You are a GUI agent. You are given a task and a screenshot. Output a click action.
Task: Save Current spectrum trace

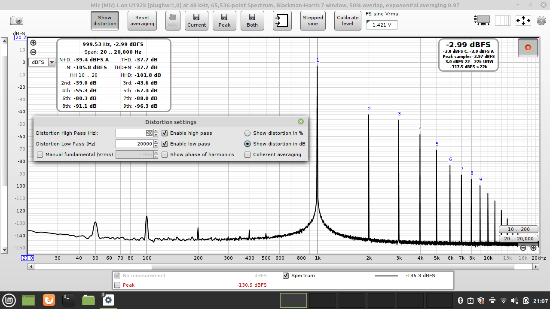pyautogui.click(x=196, y=21)
